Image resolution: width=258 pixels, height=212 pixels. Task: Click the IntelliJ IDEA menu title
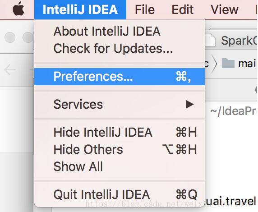80,9
